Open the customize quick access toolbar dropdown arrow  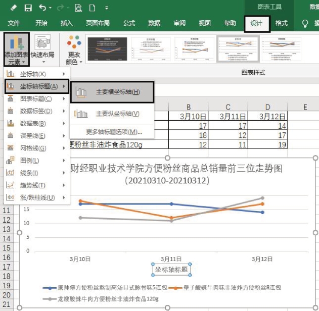click(x=107, y=8)
